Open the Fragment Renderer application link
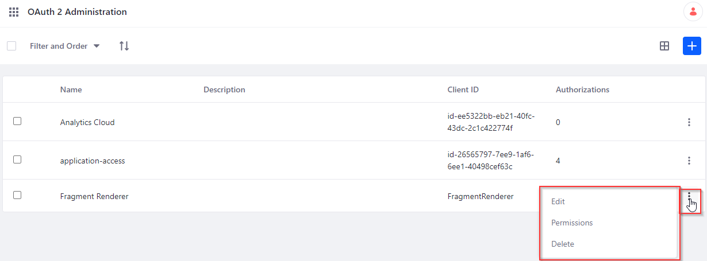707x261 pixels. point(94,196)
